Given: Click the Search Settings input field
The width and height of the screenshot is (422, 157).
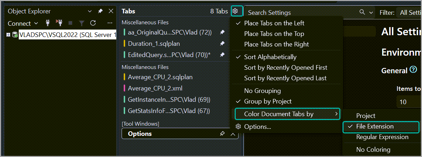Looking at the screenshot, I should coord(301,13).
